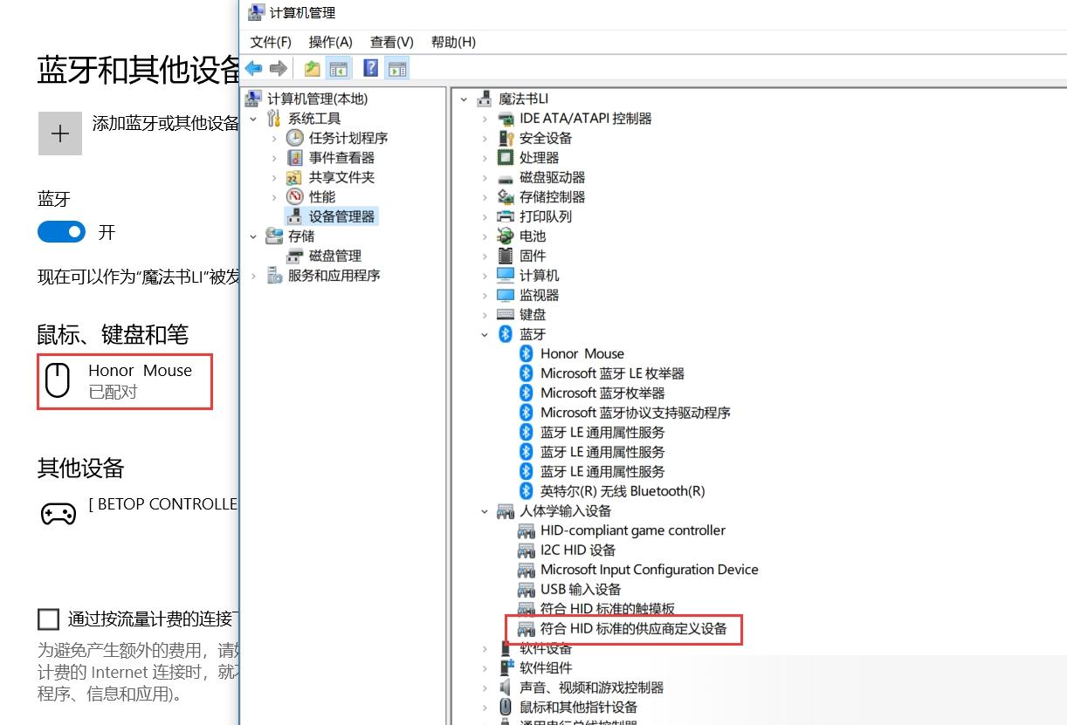1067x725 pixels.
Task: Collapse the 蓝牙 device category
Action: click(485, 334)
